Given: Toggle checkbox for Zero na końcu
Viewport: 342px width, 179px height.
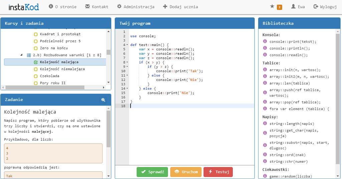Looking at the screenshot, I should (x=36, y=48).
